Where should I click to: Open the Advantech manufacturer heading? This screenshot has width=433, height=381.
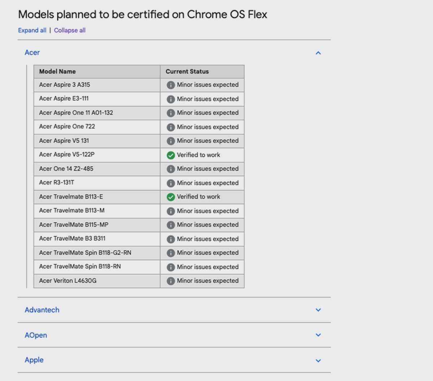(42, 310)
